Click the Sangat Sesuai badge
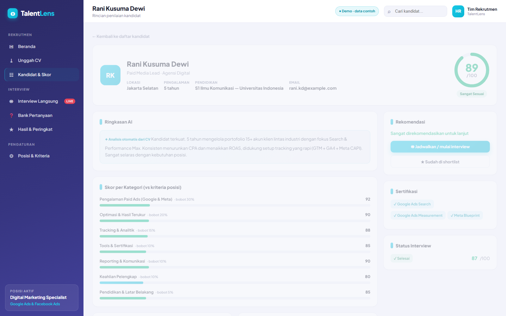 pyautogui.click(x=472, y=94)
